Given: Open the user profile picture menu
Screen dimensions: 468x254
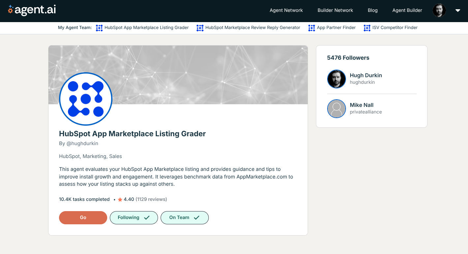Looking at the screenshot, I should coord(439,10).
